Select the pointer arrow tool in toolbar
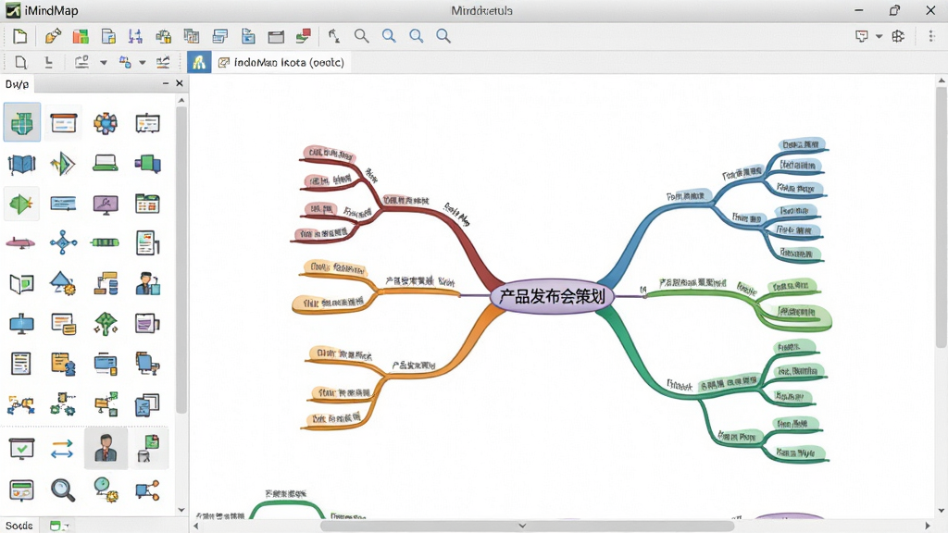Image resolution: width=948 pixels, height=533 pixels. click(333, 36)
